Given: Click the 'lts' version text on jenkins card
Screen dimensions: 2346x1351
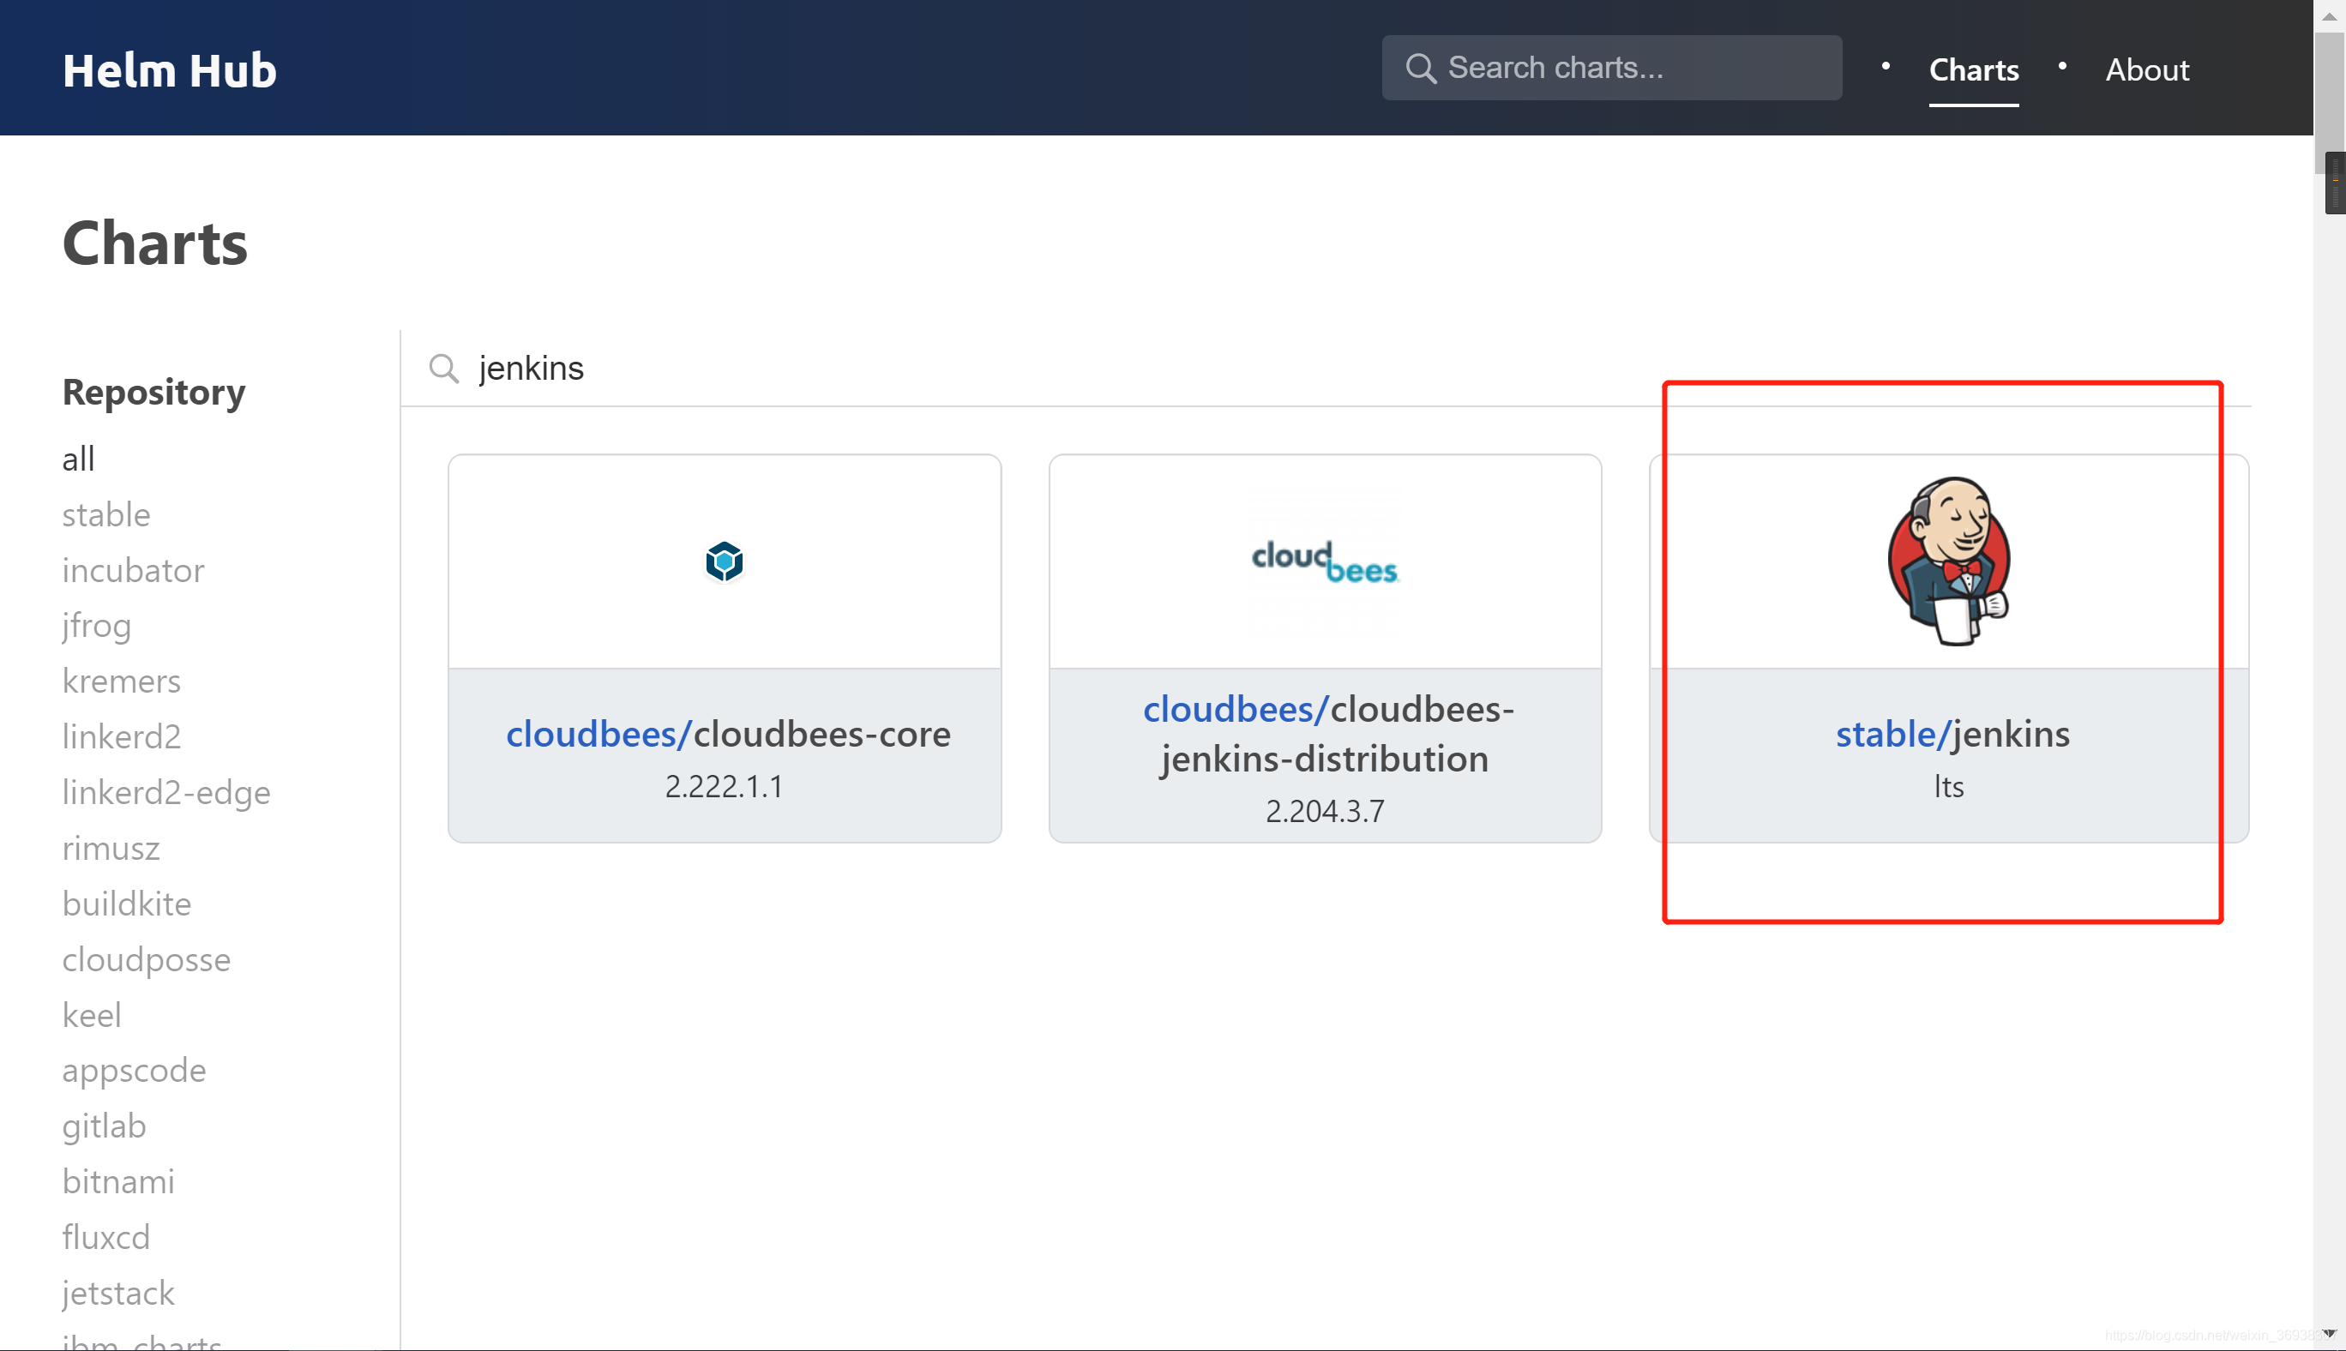Looking at the screenshot, I should tap(1949, 787).
